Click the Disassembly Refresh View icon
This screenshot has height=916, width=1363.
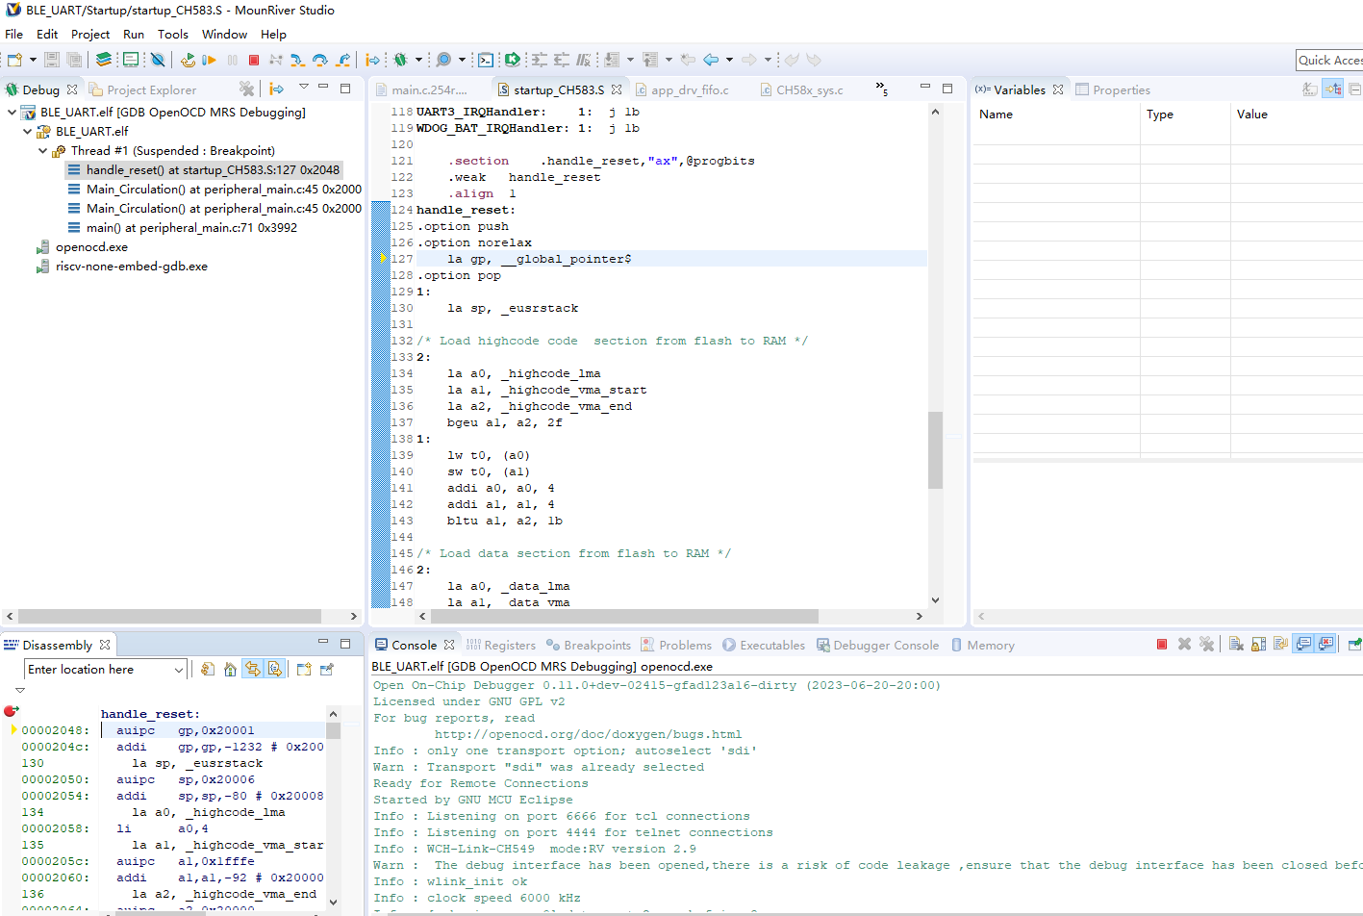pyautogui.click(x=208, y=669)
